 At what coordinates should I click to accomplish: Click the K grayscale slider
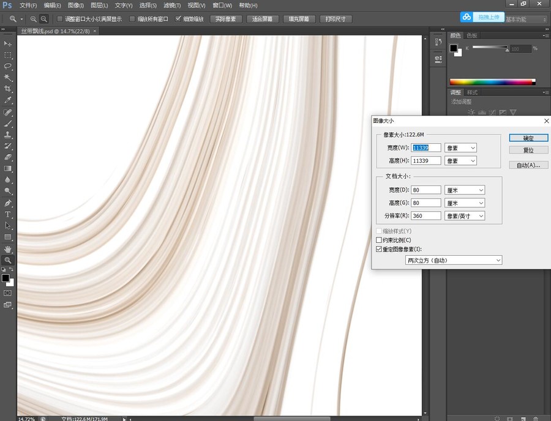(x=490, y=47)
